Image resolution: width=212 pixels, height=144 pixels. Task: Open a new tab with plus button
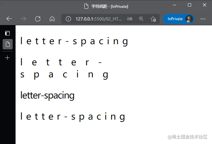(7, 58)
